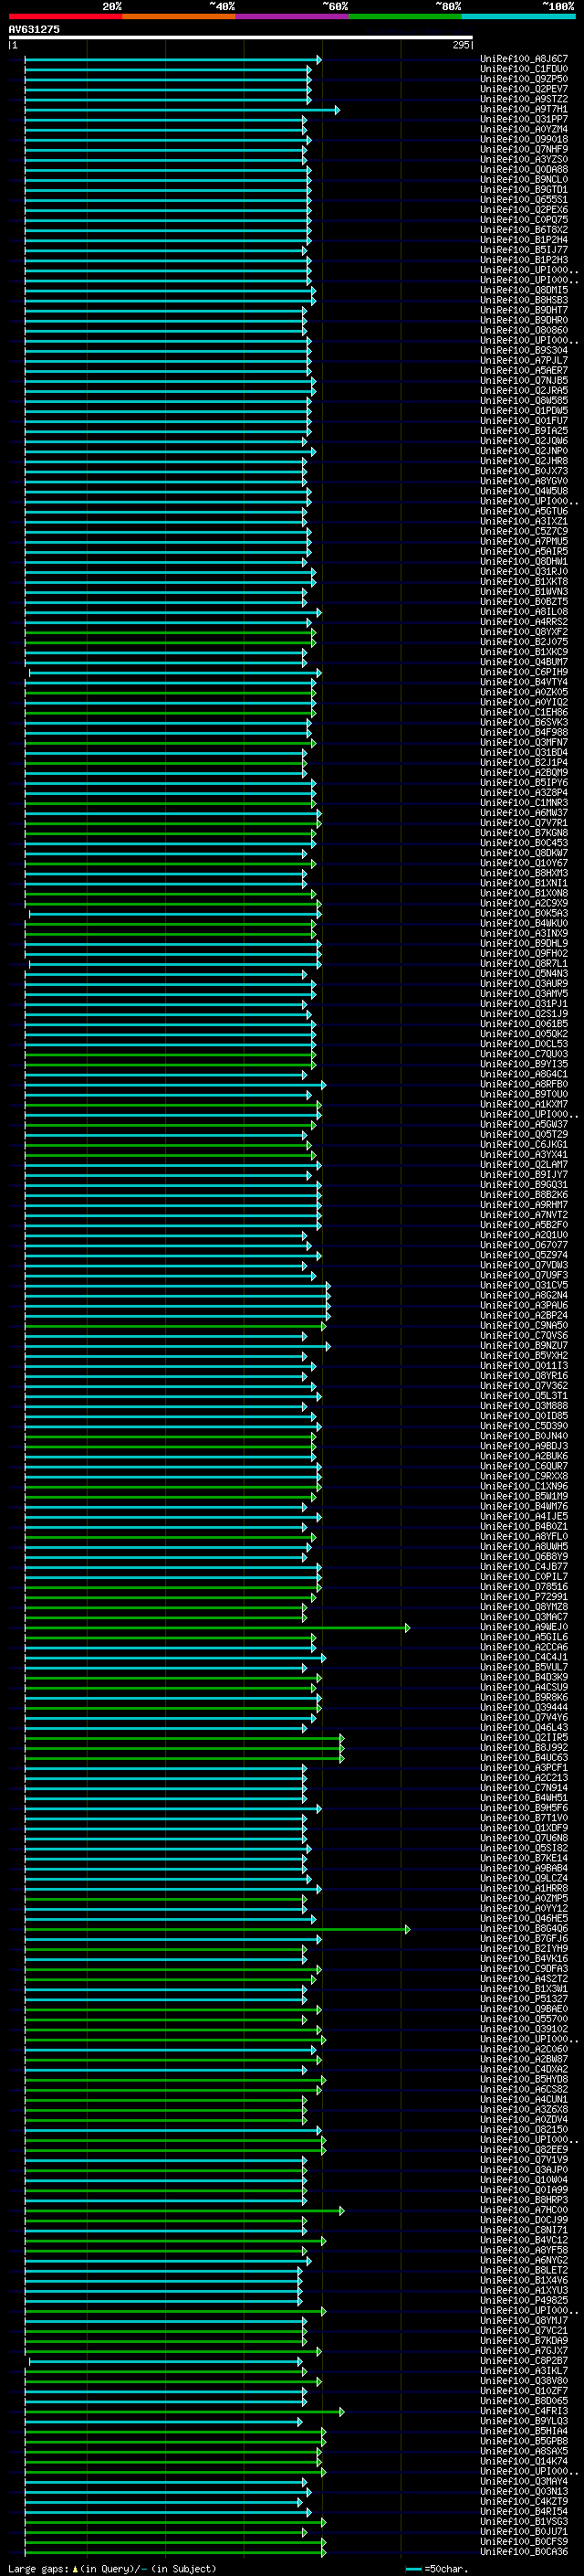Select the UniRef100_B5IJ77 label
This screenshot has width=584, height=2576.
(x=524, y=250)
